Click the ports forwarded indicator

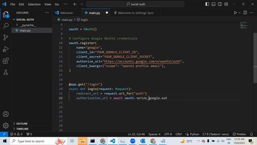click(29, 134)
